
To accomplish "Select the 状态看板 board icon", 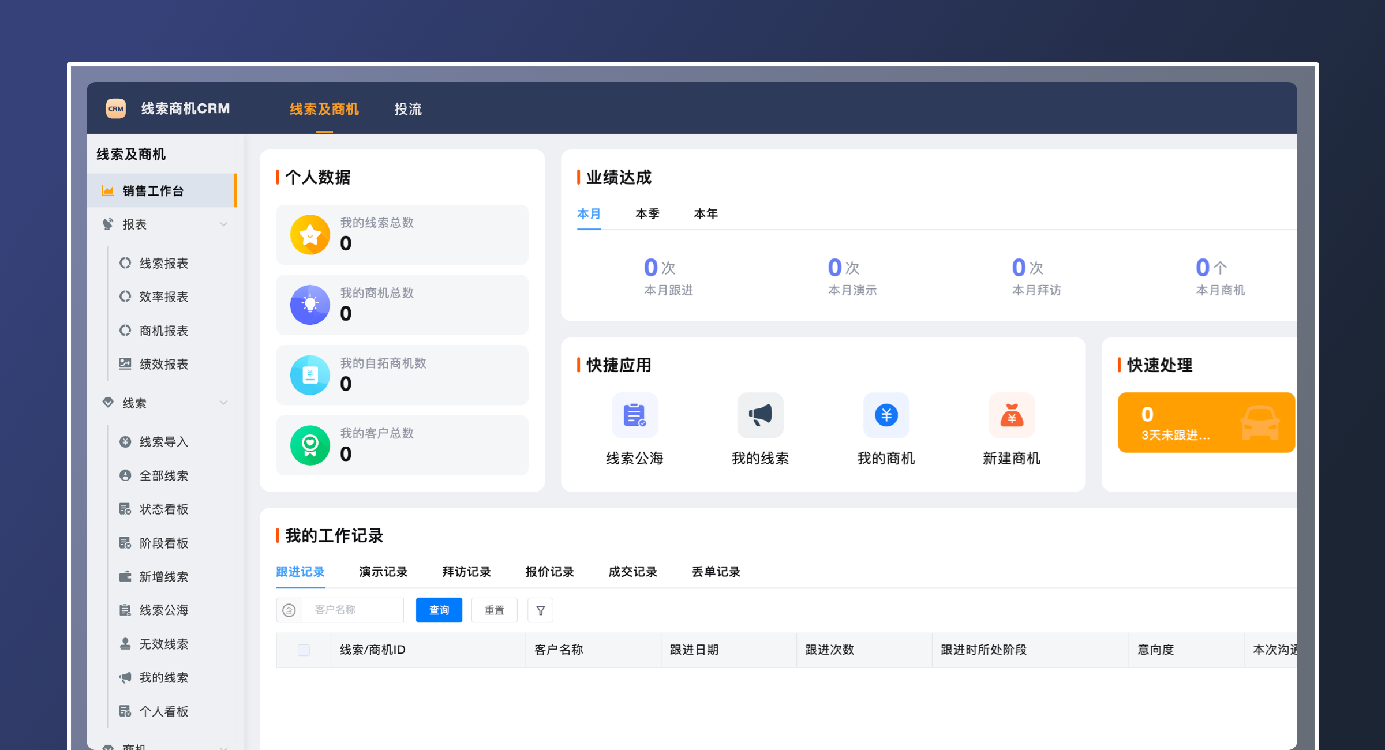I will click(x=125, y=509).
